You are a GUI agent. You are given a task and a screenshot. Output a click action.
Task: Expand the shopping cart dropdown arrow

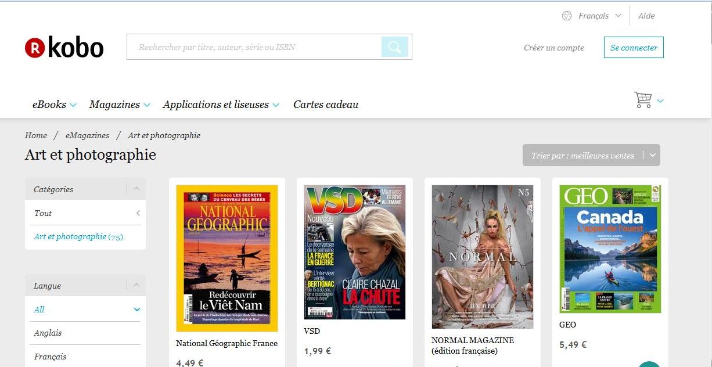pos(660,101)
